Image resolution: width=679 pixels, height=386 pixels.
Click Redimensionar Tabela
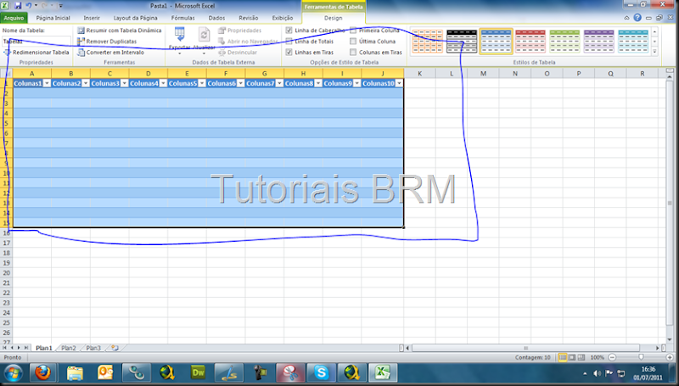(36, 52)
